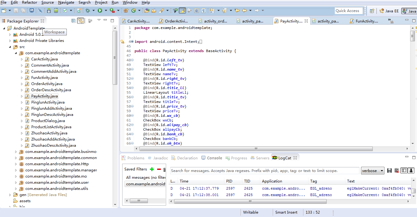Switch to the Java EE perspective
The image size is (417, 217).
coord(389,11)
